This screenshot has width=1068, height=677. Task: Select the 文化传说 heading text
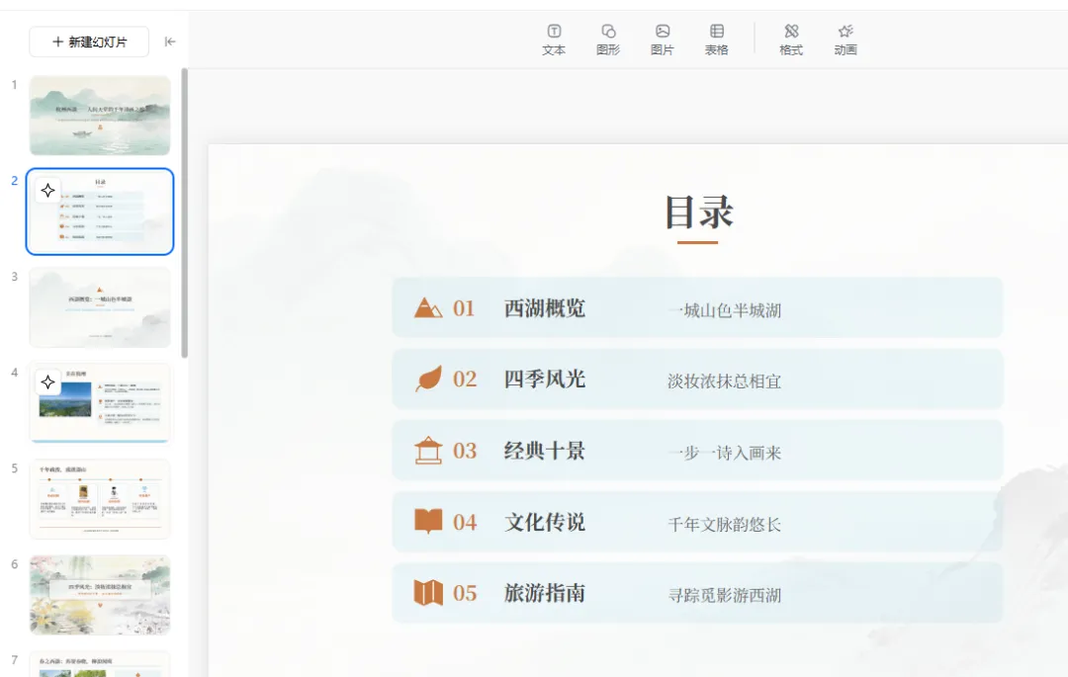tap(545, 522)
